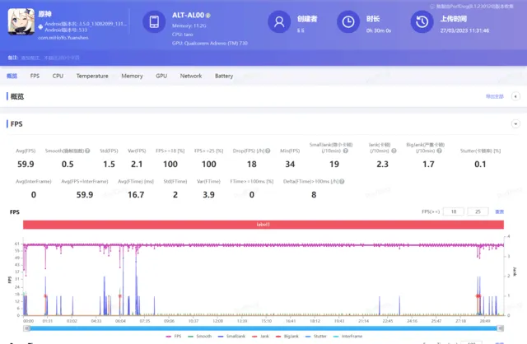Click the export all link

[494, 96]
